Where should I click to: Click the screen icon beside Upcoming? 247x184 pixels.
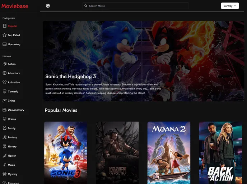click(x=5, y=44)
